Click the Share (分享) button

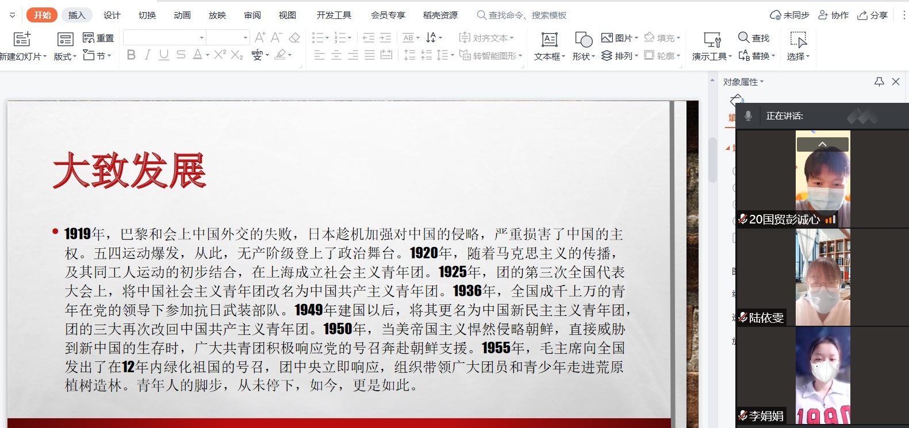pos(872,15)
